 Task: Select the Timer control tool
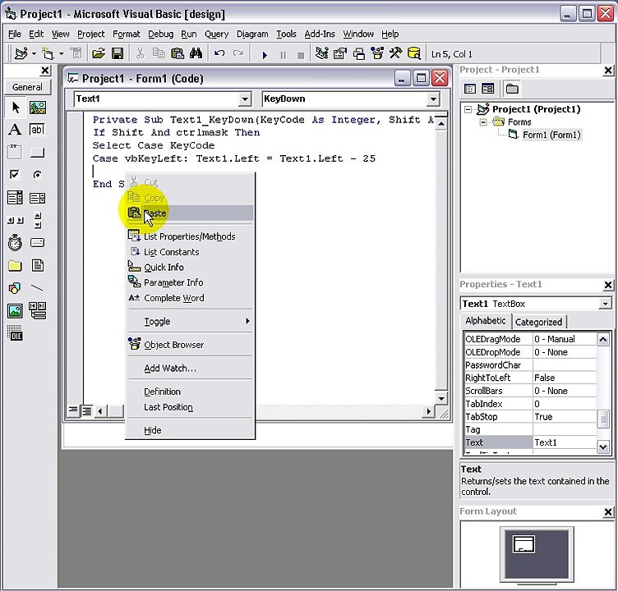(15, 242)
